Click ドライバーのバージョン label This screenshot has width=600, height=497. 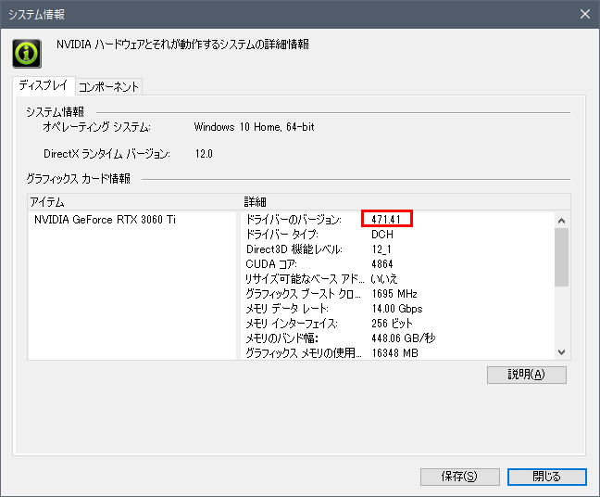(x=294, y=220)
